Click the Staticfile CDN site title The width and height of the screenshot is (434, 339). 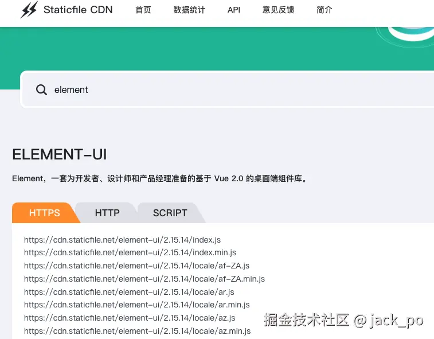78,10
